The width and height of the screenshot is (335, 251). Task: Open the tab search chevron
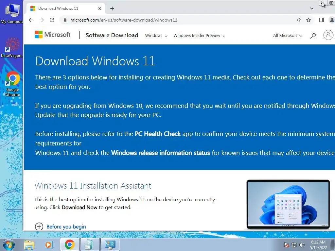tap(312, 8)
